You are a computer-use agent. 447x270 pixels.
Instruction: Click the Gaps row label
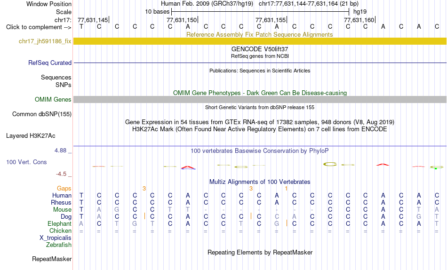[64, 189]
